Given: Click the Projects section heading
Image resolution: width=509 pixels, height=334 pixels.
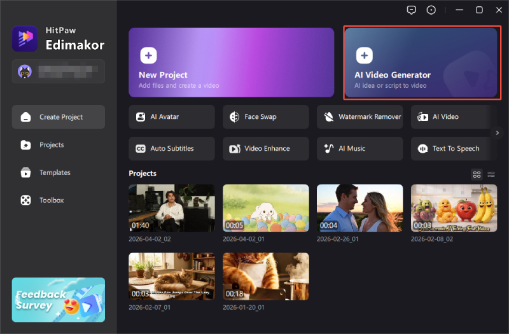Looking at the screenshot, I should tap(143, 173).
